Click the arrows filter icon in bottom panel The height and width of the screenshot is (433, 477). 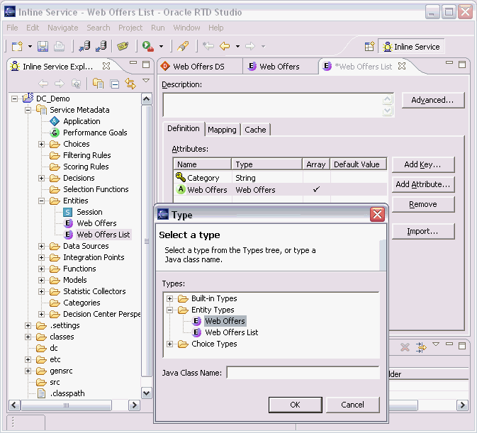tap(421, 347)
